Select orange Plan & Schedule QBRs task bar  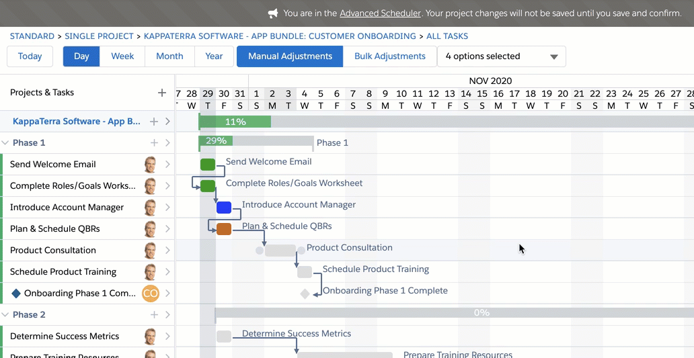224,229
